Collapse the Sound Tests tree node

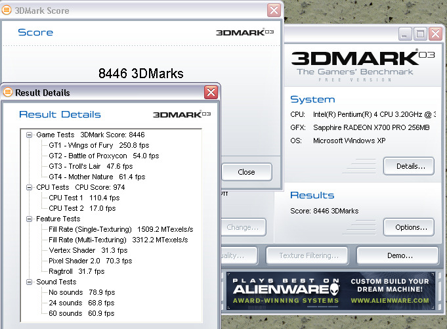29,282
